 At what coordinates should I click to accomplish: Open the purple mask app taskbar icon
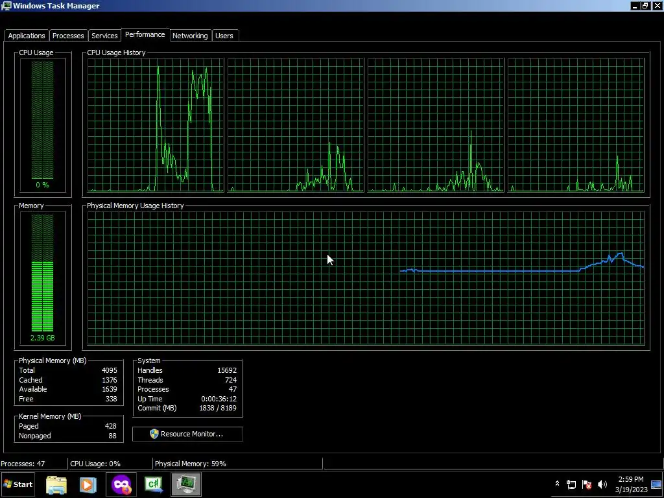121,484
